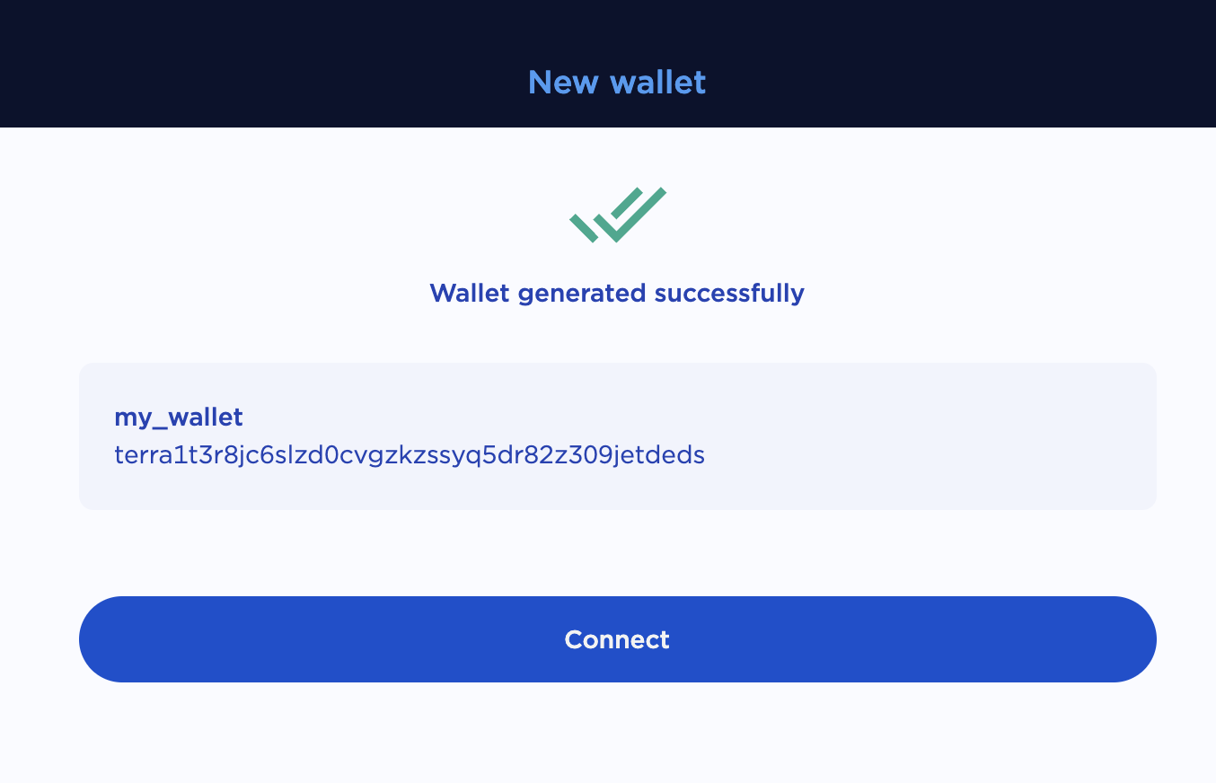Click the bold wallet name in card
1216x783 pixels.
point(178,417)
